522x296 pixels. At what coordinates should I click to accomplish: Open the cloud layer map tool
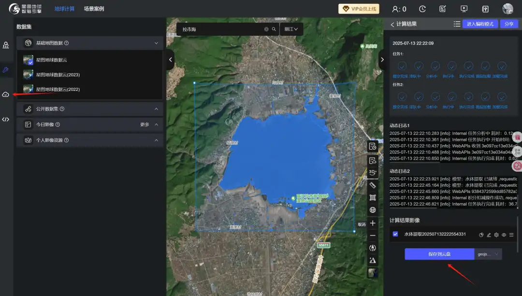pos(373,161)
